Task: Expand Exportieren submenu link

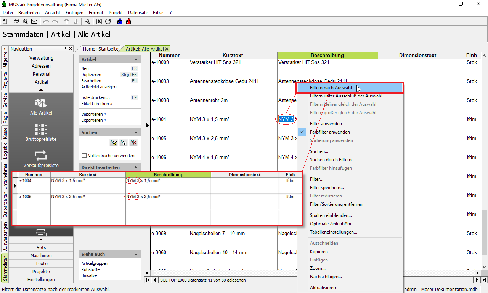Action: [94, 120]
